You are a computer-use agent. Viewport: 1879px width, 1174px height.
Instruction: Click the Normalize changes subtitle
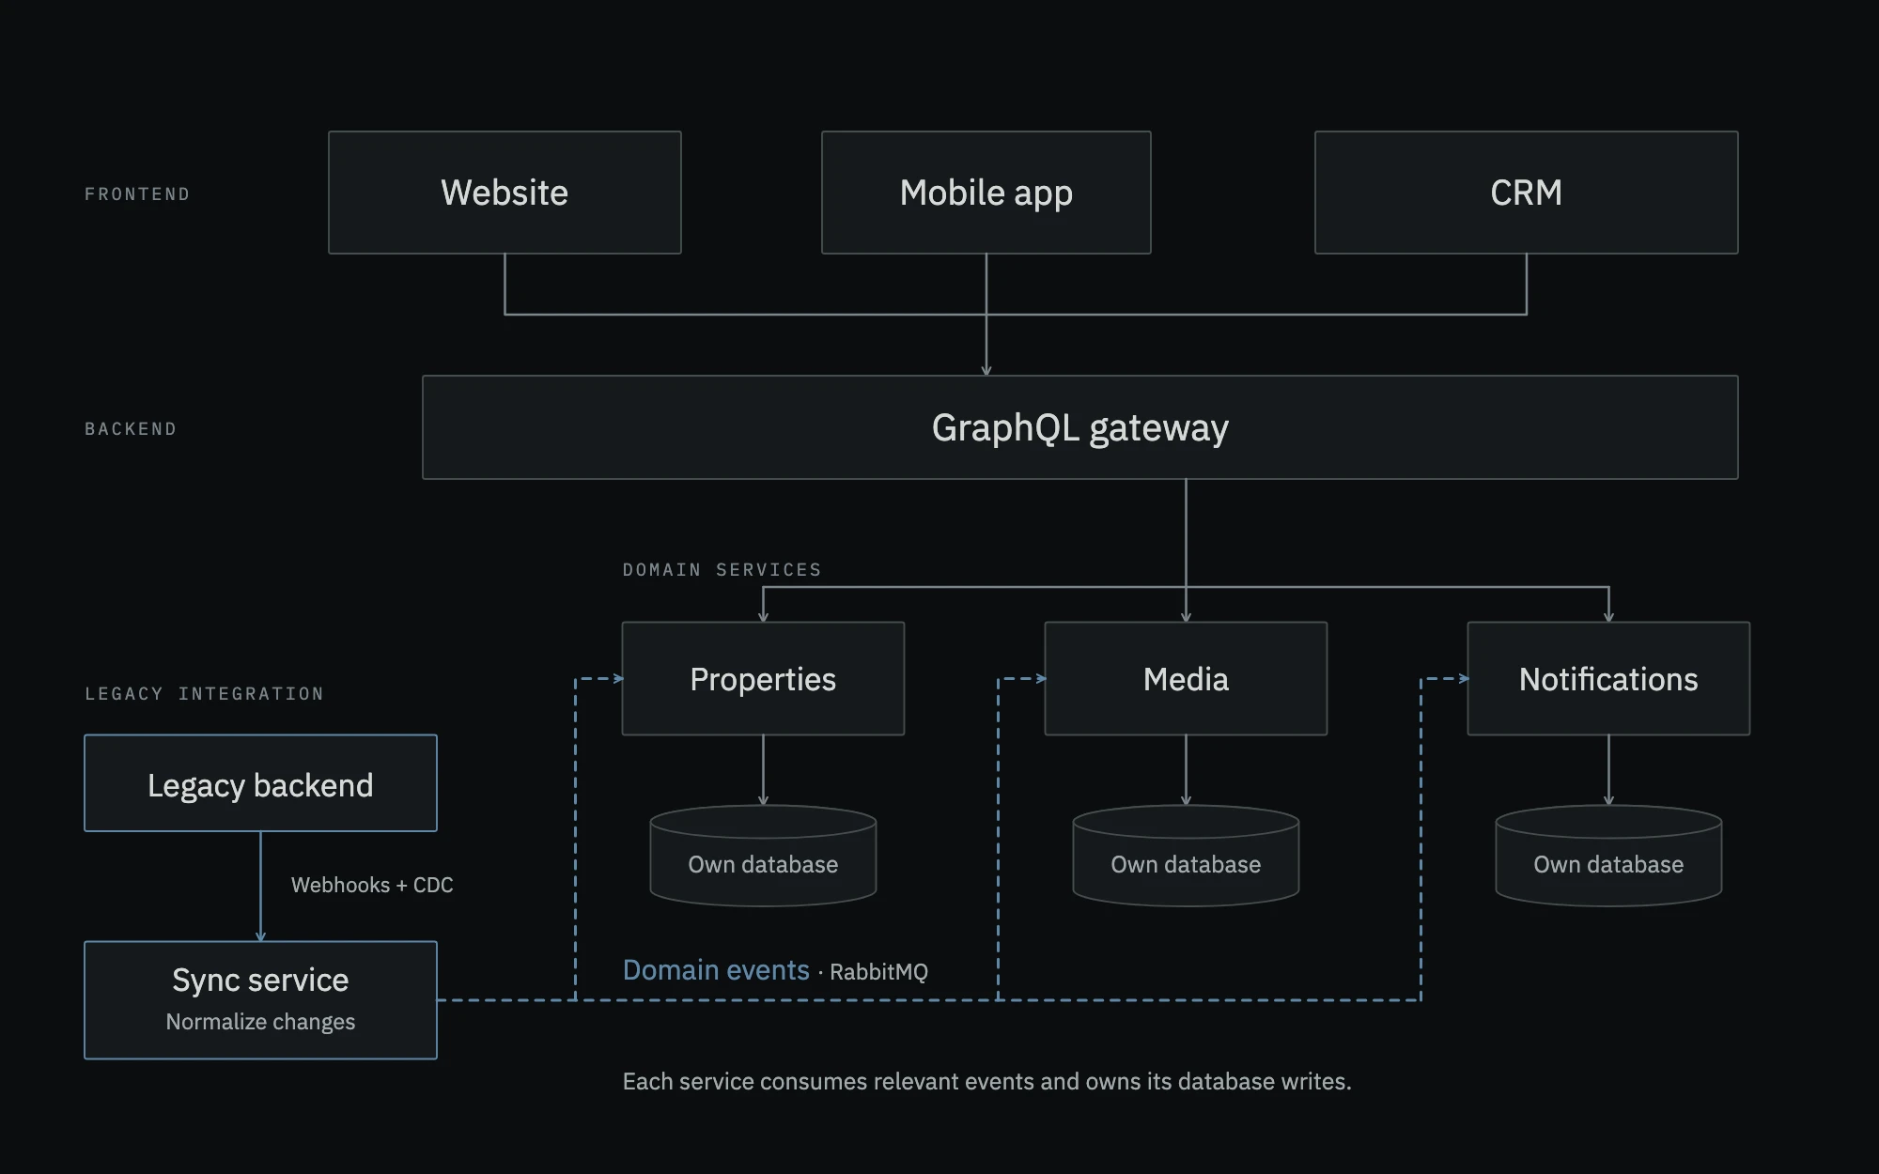[260, 1022]
